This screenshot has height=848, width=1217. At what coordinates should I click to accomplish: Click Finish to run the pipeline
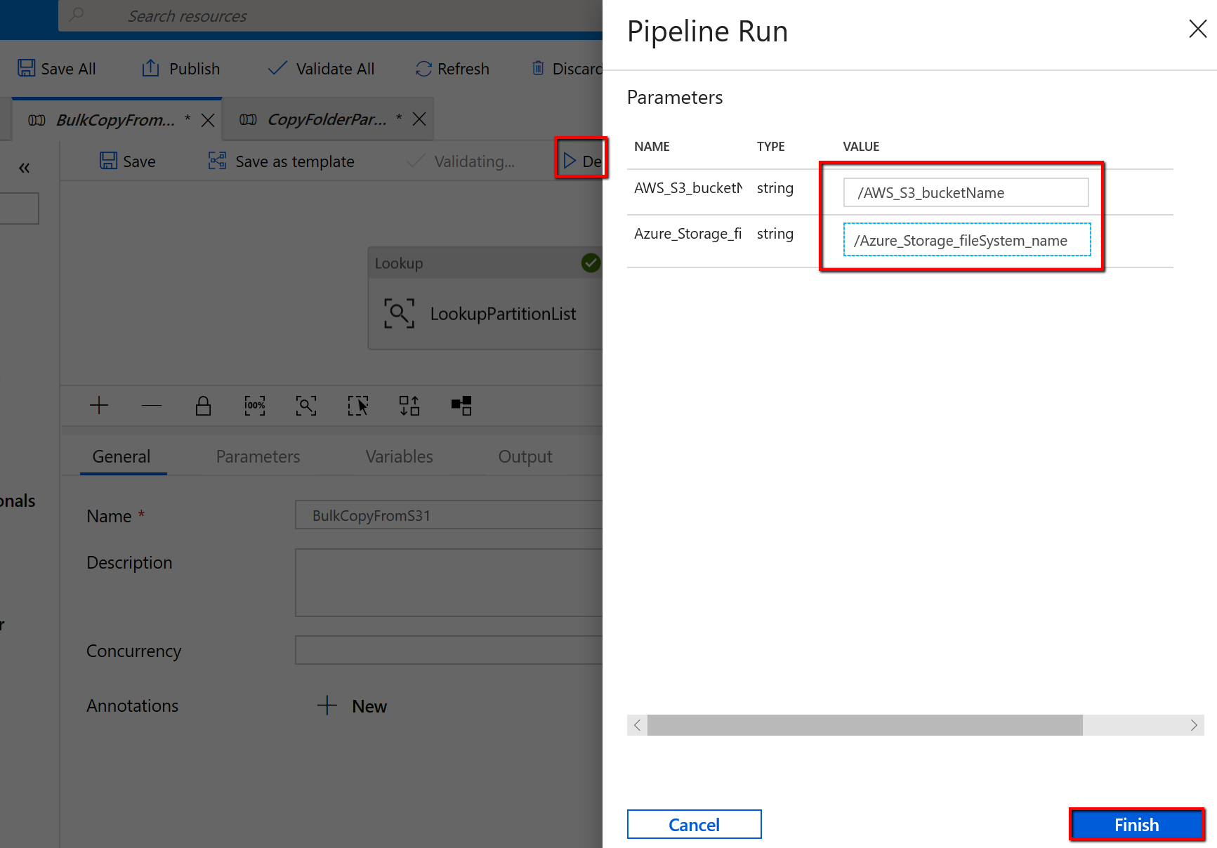click(1136, 824)
